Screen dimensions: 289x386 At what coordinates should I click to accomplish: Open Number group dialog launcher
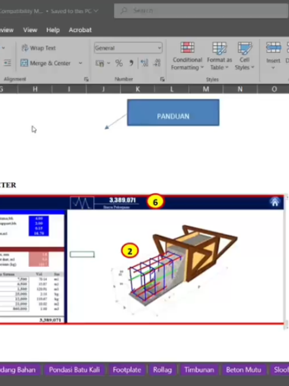[x=162, y=79]
